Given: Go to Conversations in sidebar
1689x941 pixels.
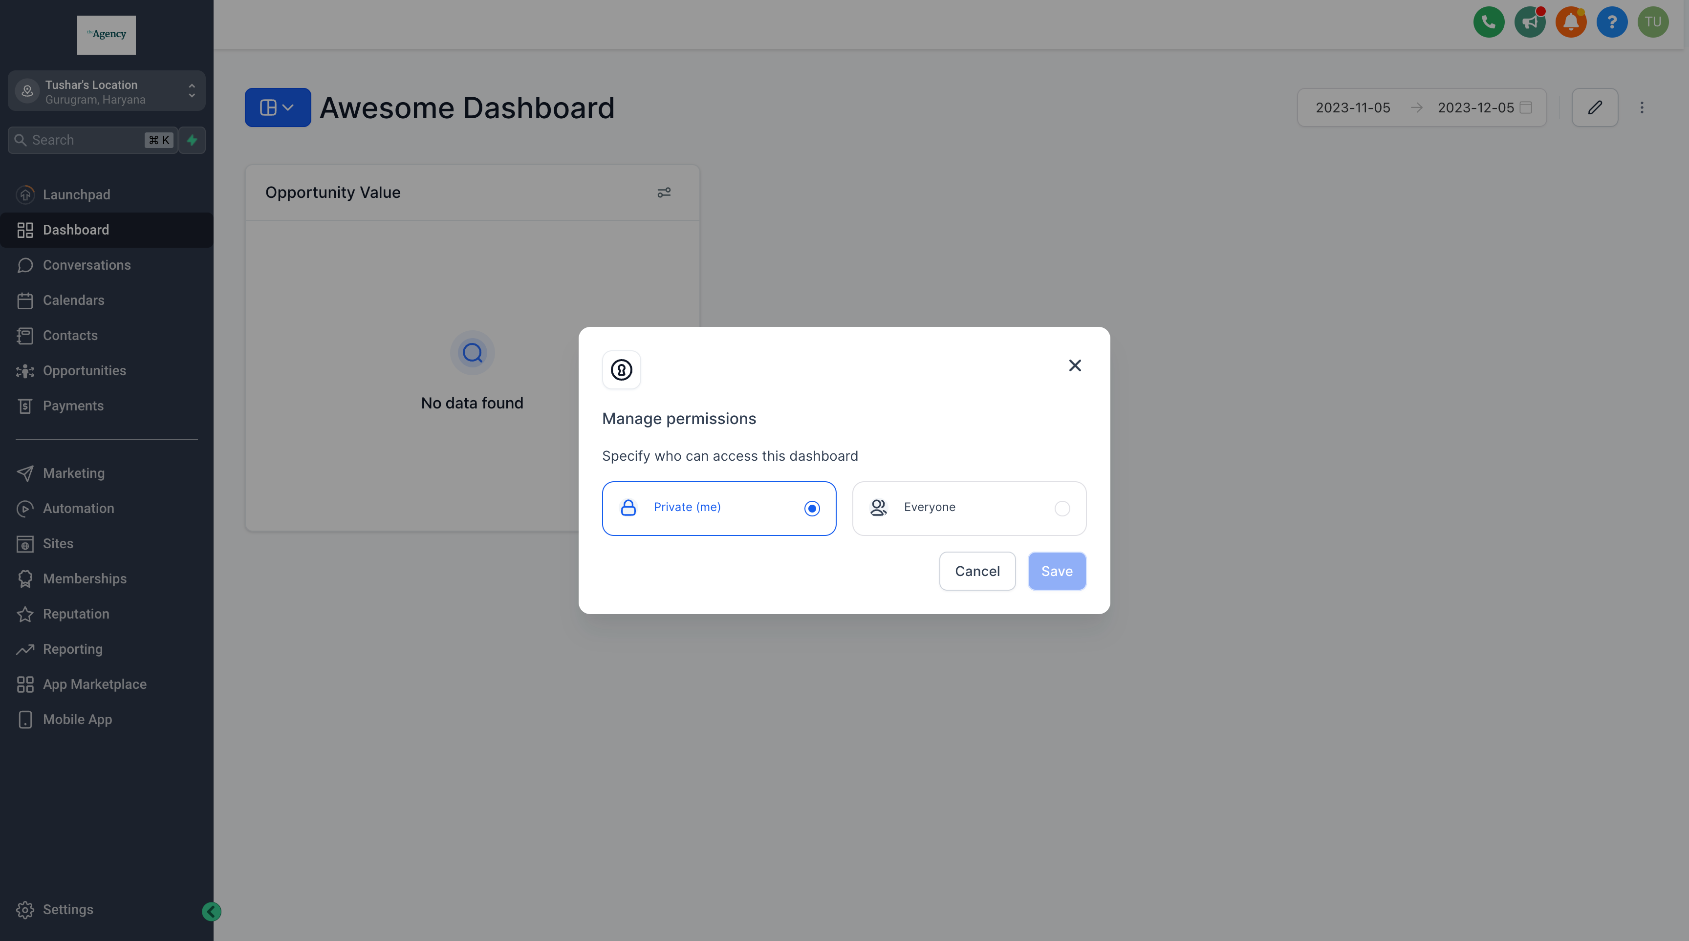Looking at the screenshot, I should [87, 265].
